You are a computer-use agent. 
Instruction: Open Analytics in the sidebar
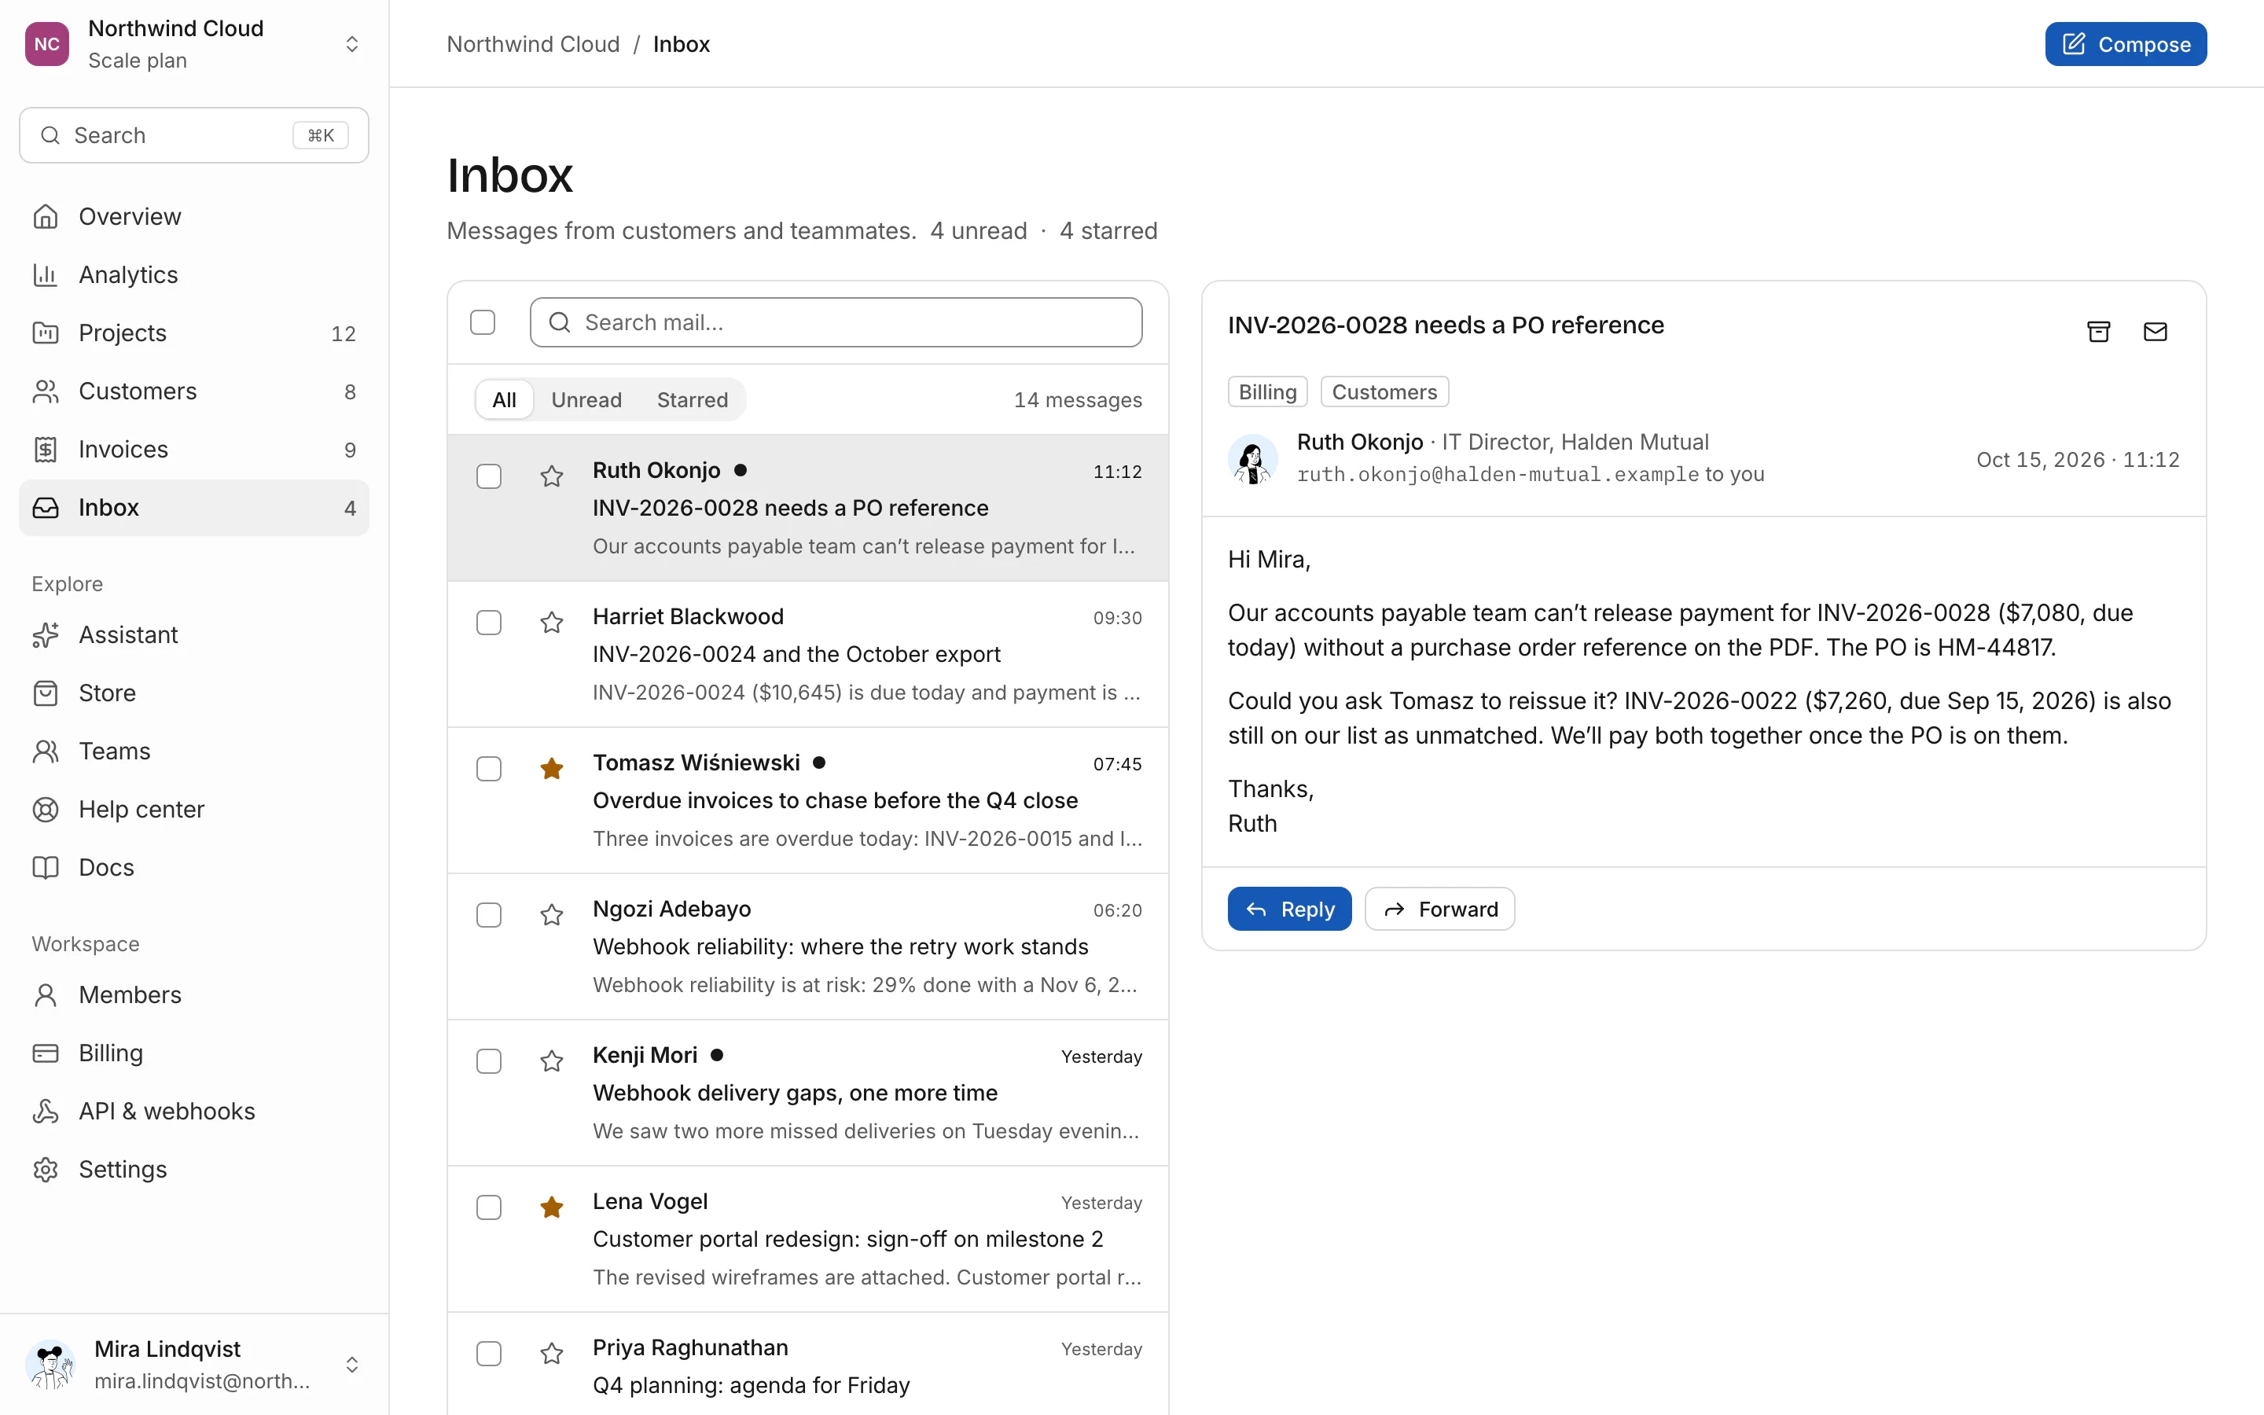pos(193,274)
